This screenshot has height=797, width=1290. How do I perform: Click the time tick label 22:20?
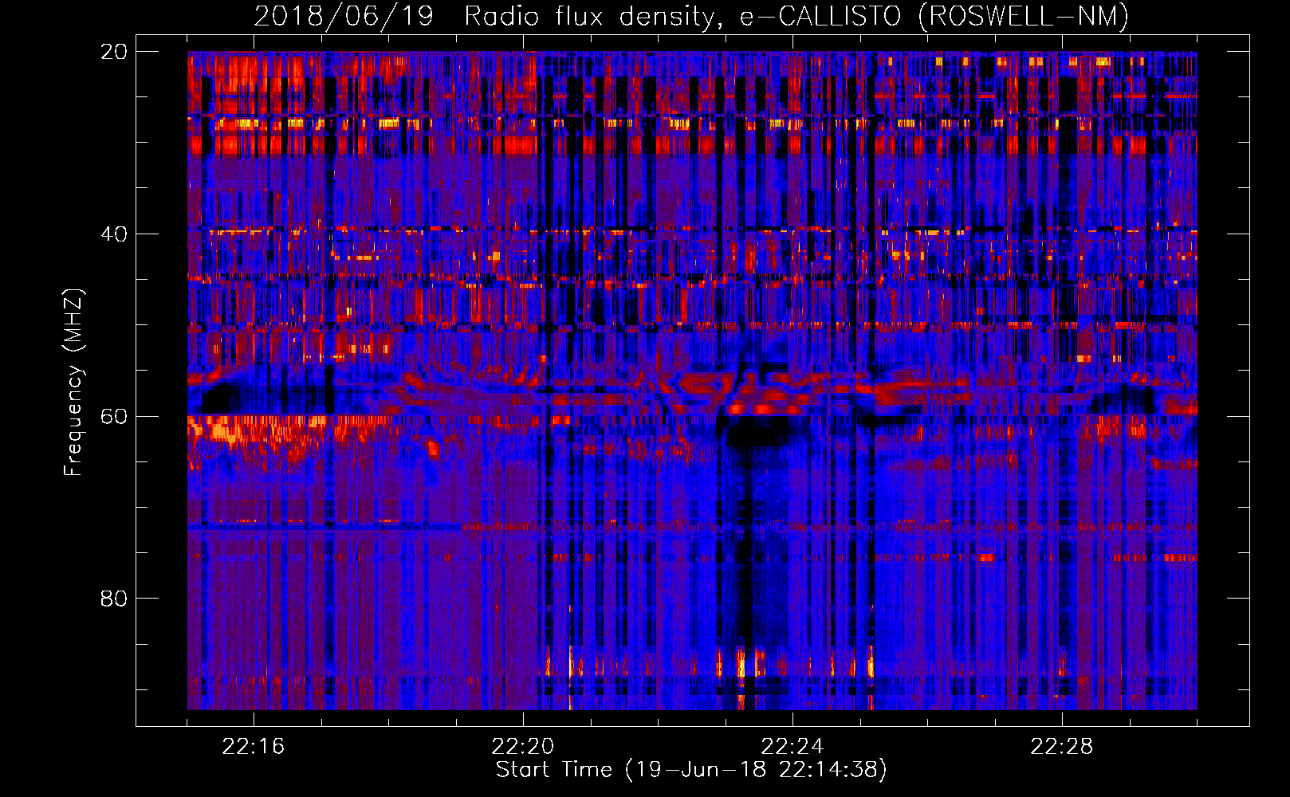(523, 747)
